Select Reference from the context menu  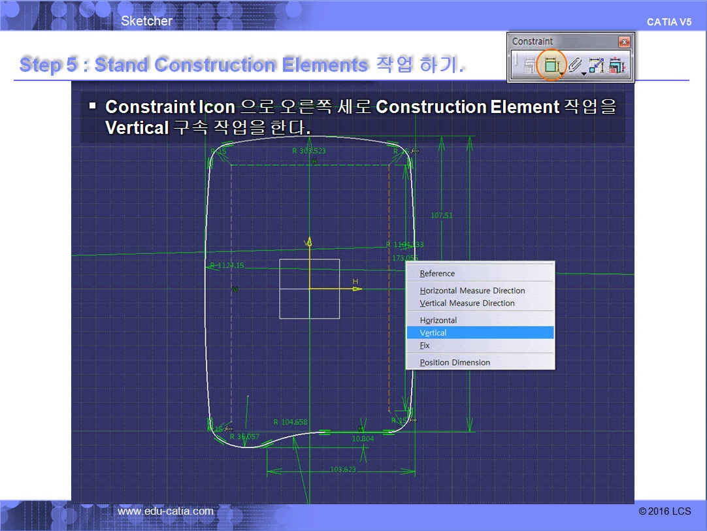437,274
